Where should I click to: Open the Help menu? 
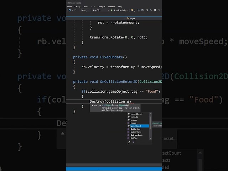click(x=120, y=6)
